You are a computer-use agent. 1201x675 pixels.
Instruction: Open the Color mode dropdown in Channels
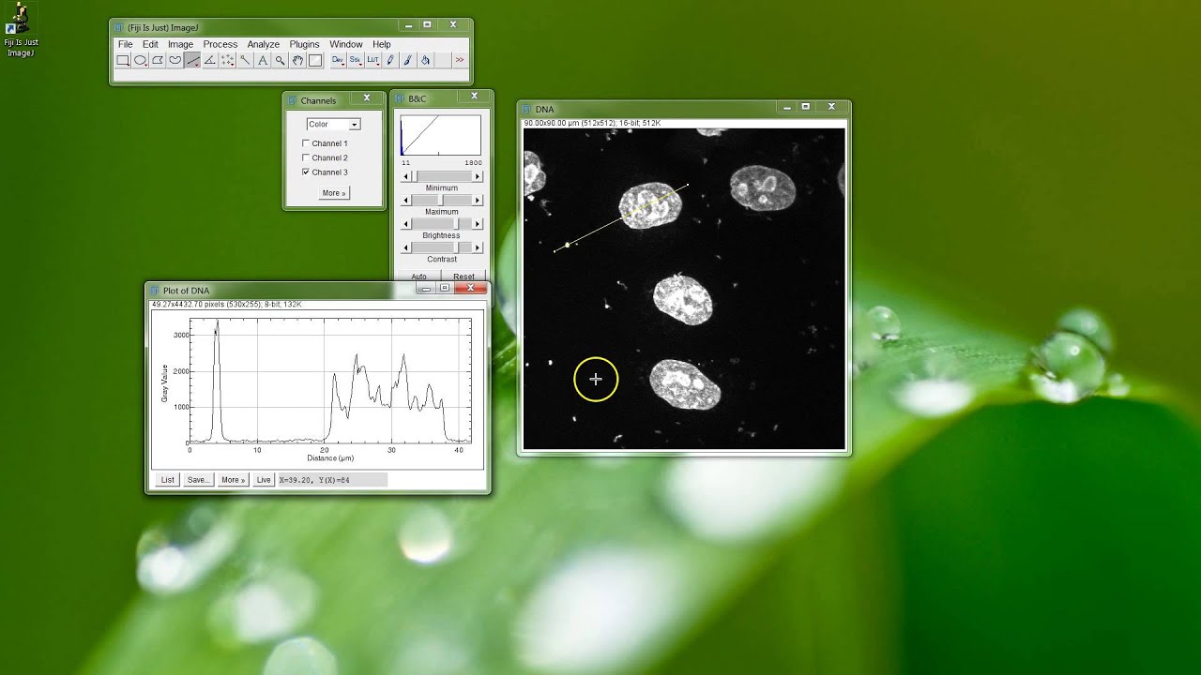pyautogui.click(x=334, y=124)
